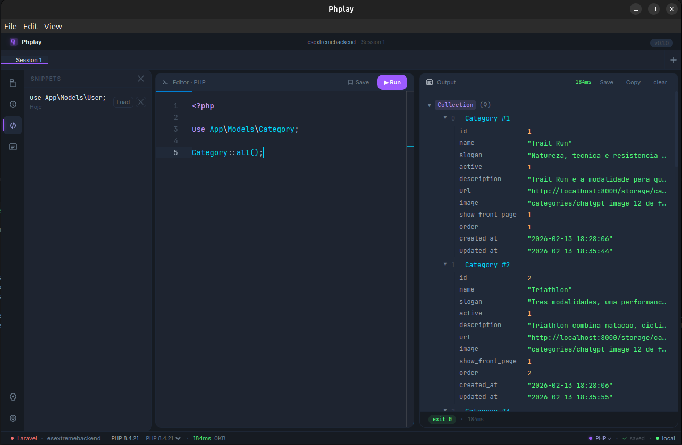Screen dimensions: 682x445
Task: Click Category #1's description value
Action: click(x=597, y=179)
